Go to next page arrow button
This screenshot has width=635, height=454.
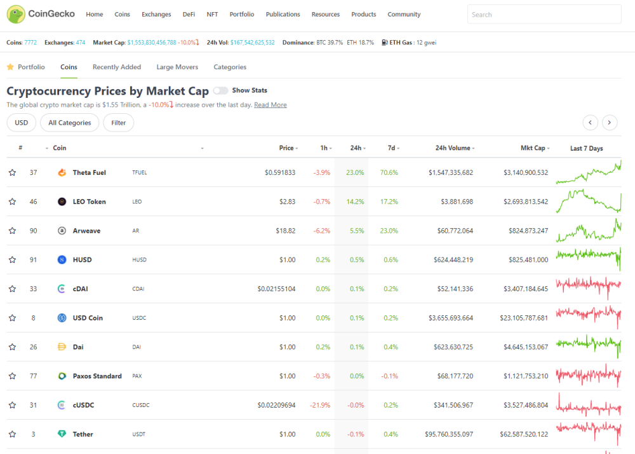pyautogui.click(x=609, y=123)
